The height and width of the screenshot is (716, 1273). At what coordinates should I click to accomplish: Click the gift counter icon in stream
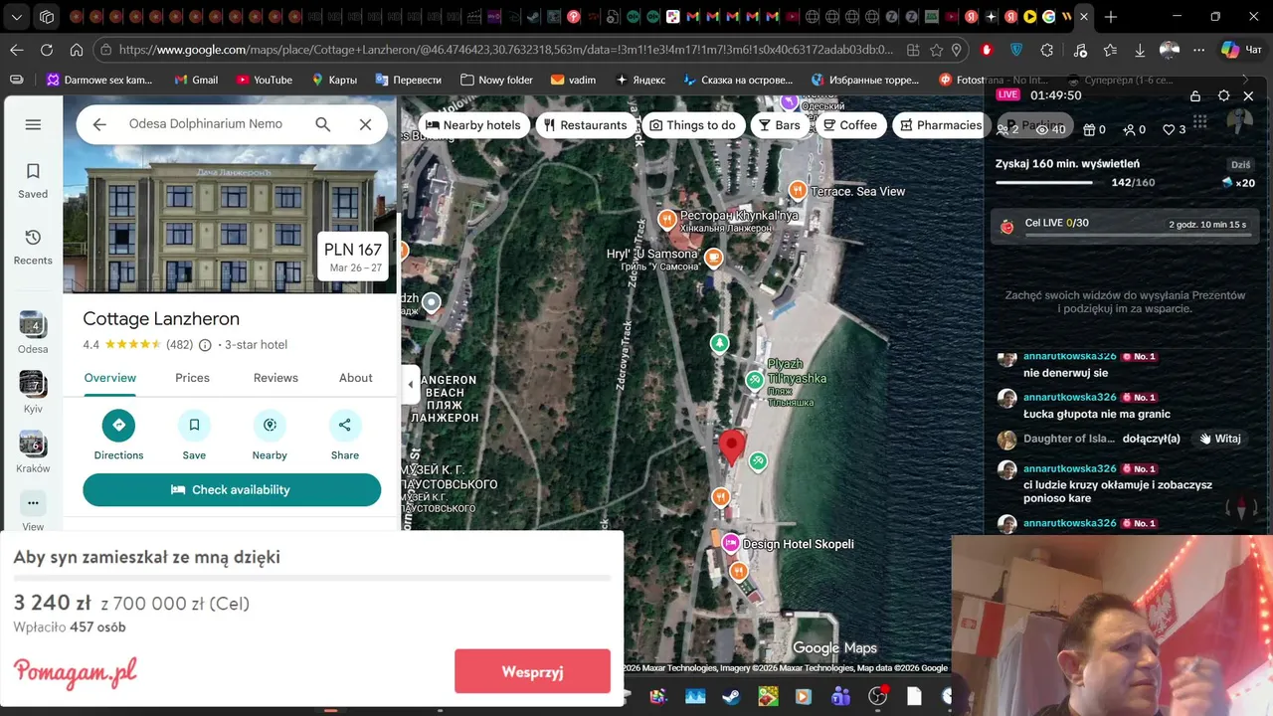[x=1088, y=129]
